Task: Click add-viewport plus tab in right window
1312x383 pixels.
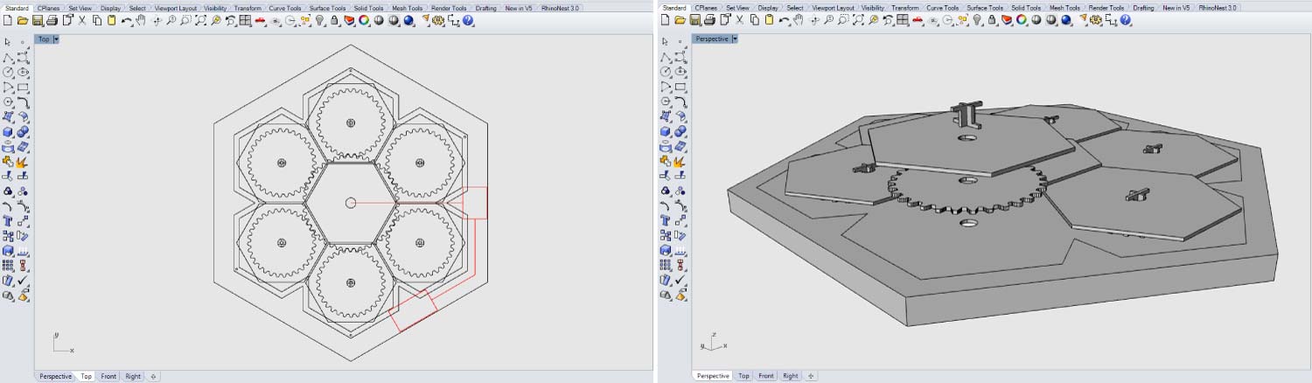Action: 812,376
